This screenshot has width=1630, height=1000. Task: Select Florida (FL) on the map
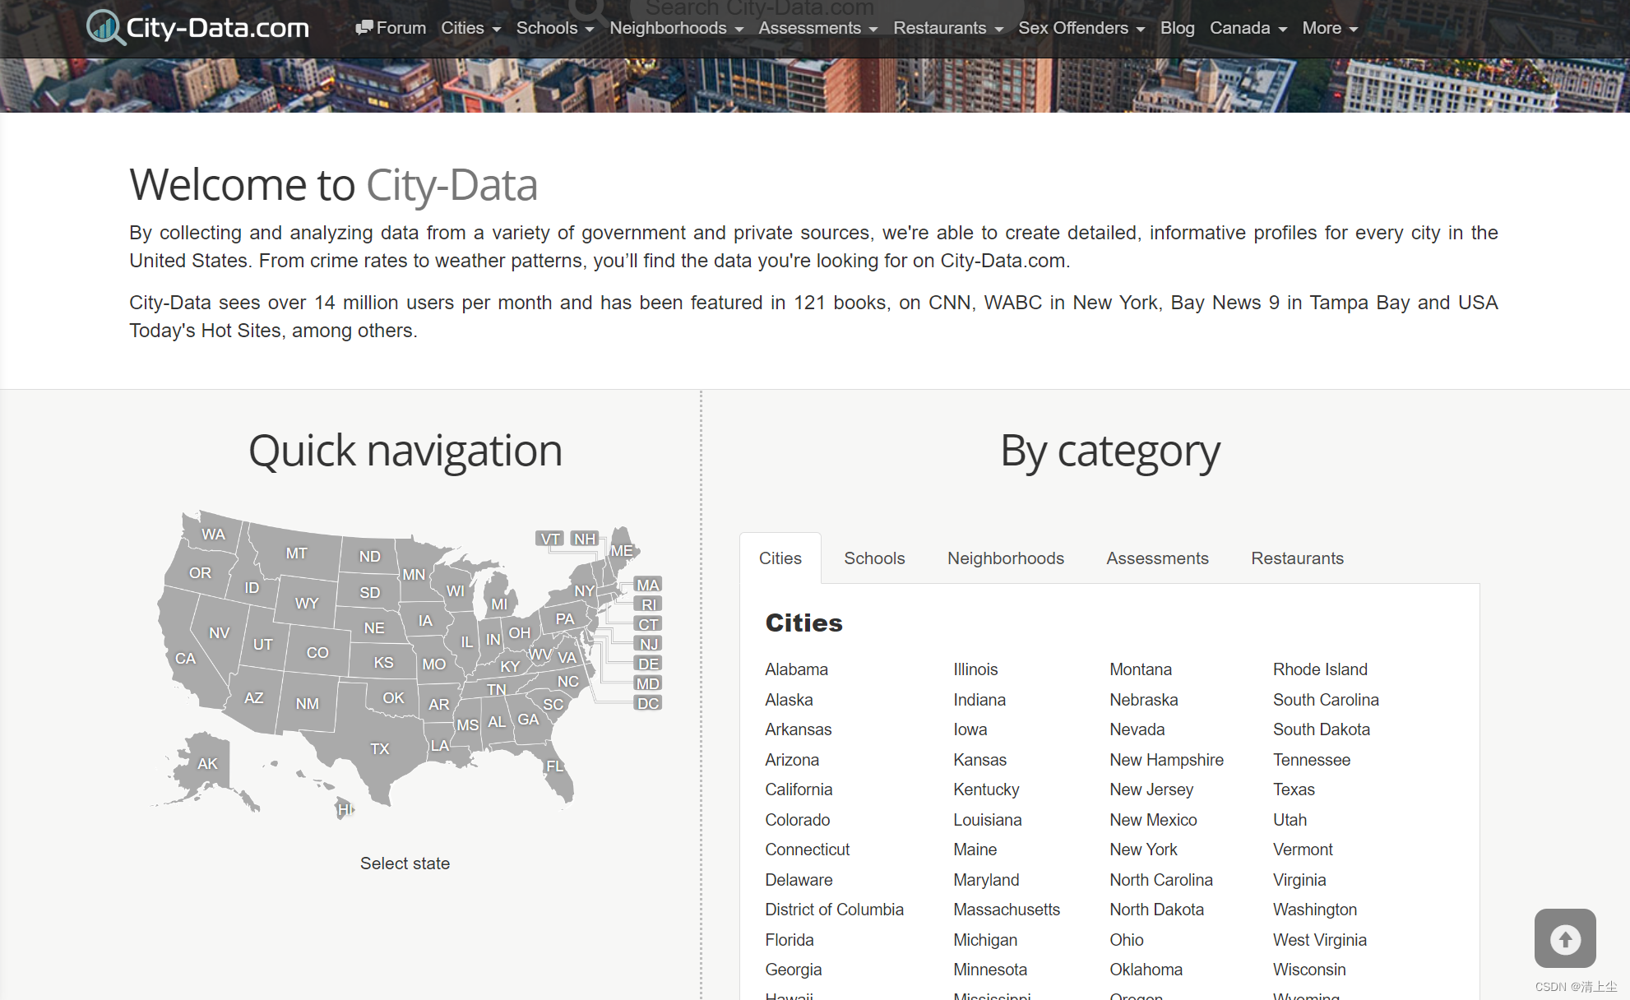[556, 766]
